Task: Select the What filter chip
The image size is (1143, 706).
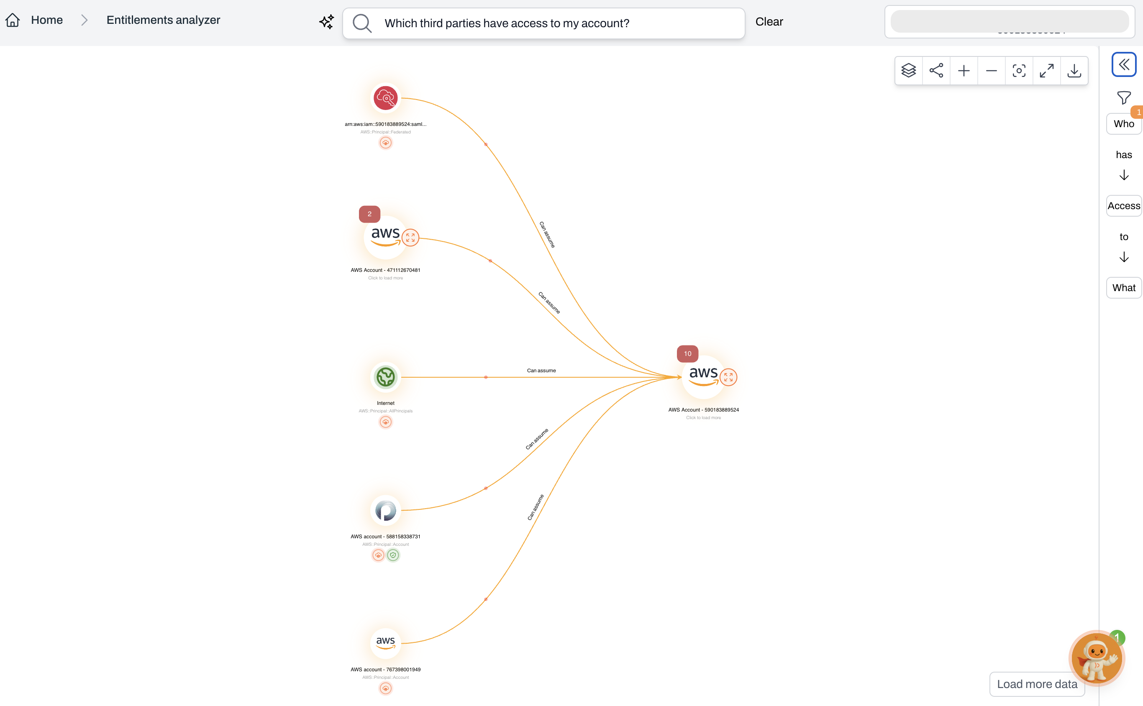Action: (1124, 288)
